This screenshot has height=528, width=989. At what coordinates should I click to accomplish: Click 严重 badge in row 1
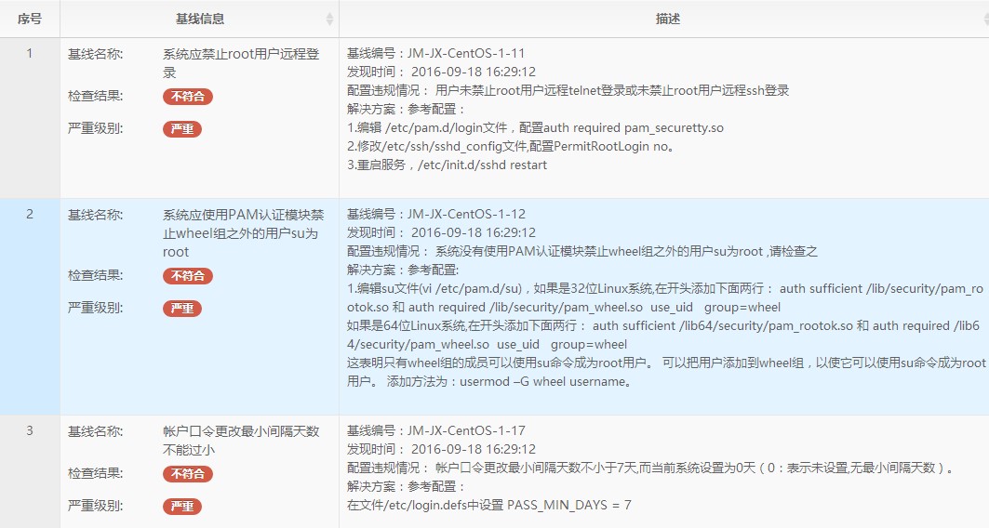(x=182, y=129)
